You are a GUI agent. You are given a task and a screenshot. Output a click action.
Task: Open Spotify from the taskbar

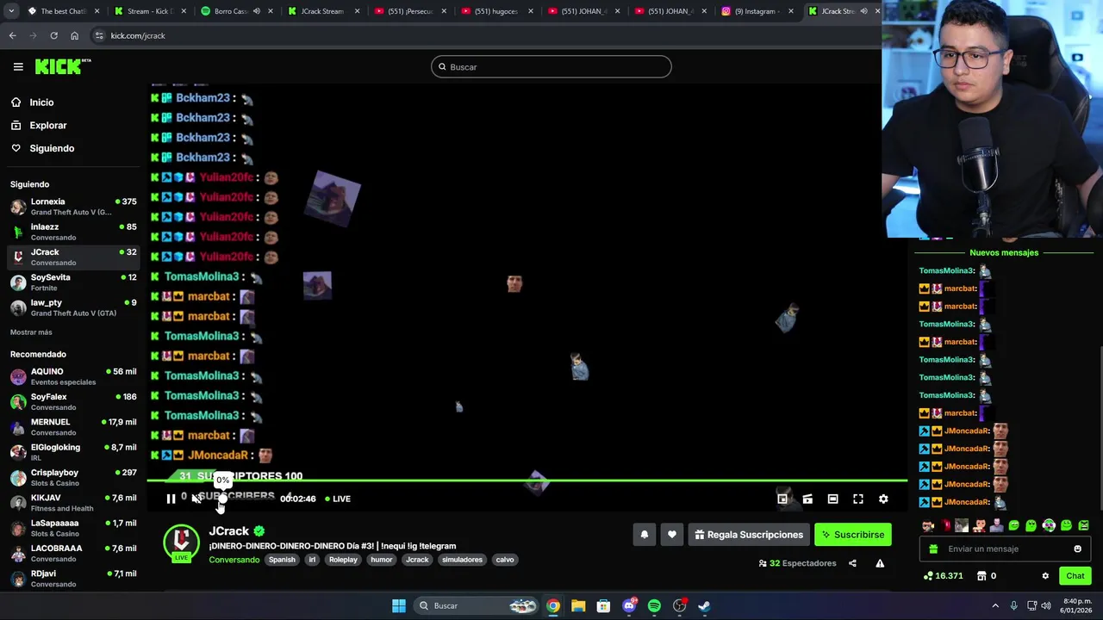point(654,606)
